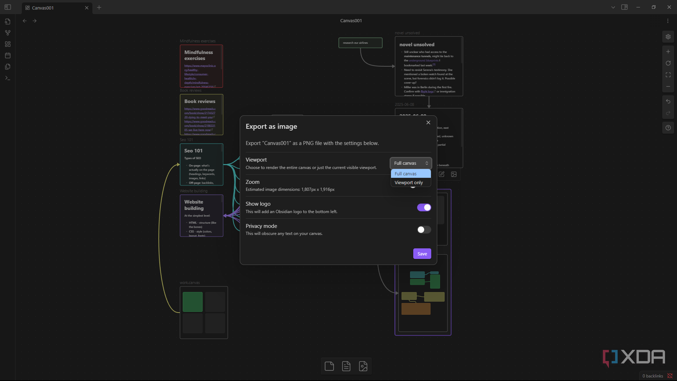
Task: Navigate forward arrow
Action: click(35, 21)
